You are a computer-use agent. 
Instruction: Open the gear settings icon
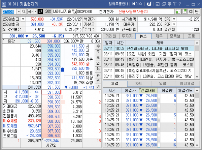[191, 11]
